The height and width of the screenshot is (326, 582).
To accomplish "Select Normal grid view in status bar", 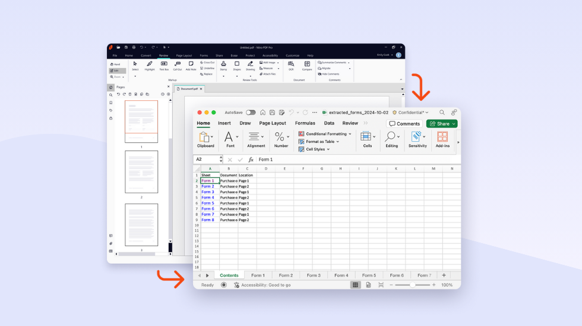I will (355, 285).
